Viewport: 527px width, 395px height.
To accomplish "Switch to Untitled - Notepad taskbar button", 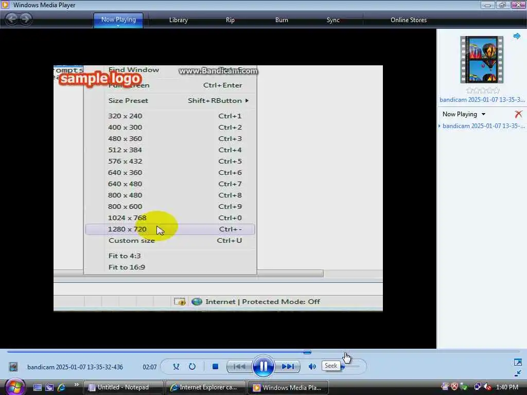I will coord(123,387).
